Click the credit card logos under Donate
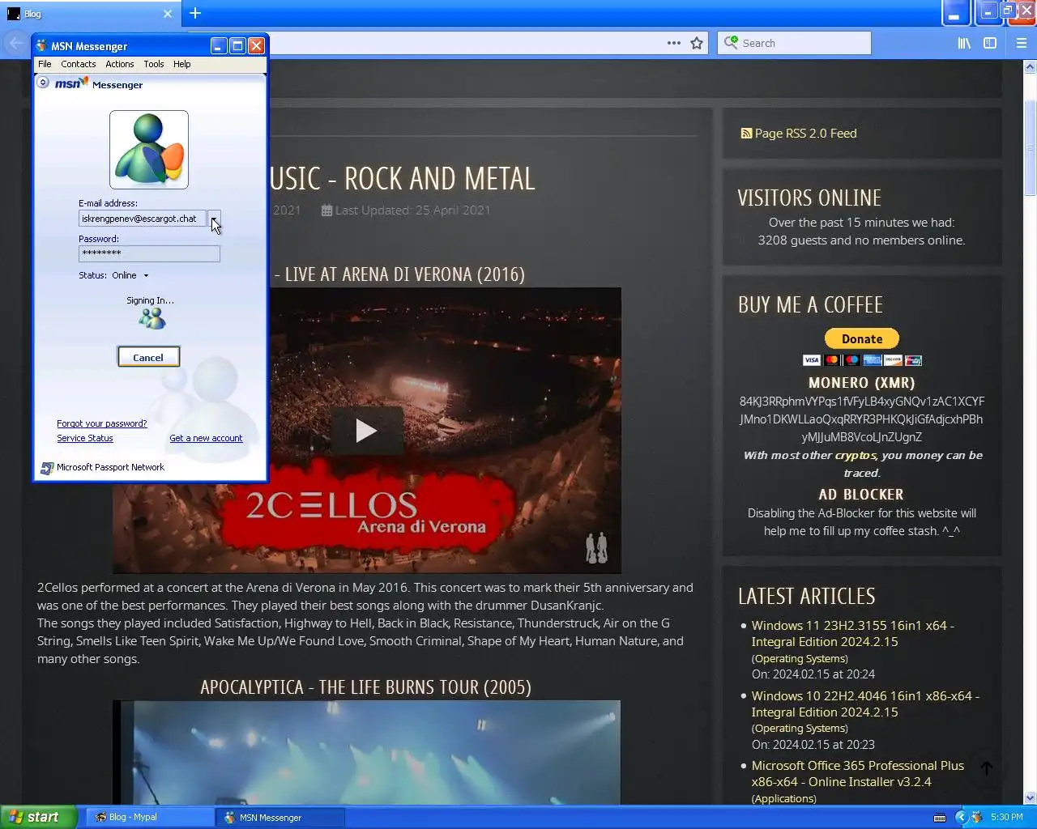1037x829 pixels. tap(862, 360)
